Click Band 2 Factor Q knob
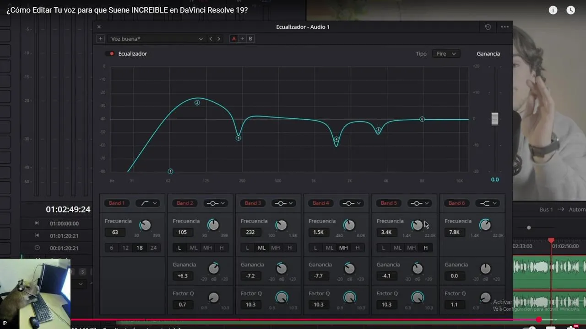This screenshot has width=586, height=329. [x=213, y=297]
